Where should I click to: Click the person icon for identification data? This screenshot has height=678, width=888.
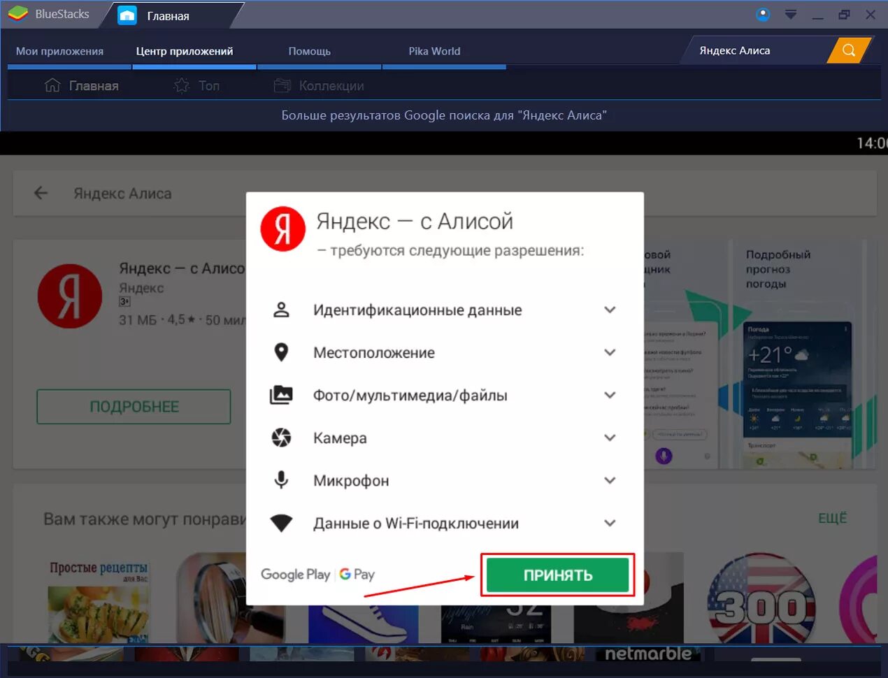coord(281,310)
